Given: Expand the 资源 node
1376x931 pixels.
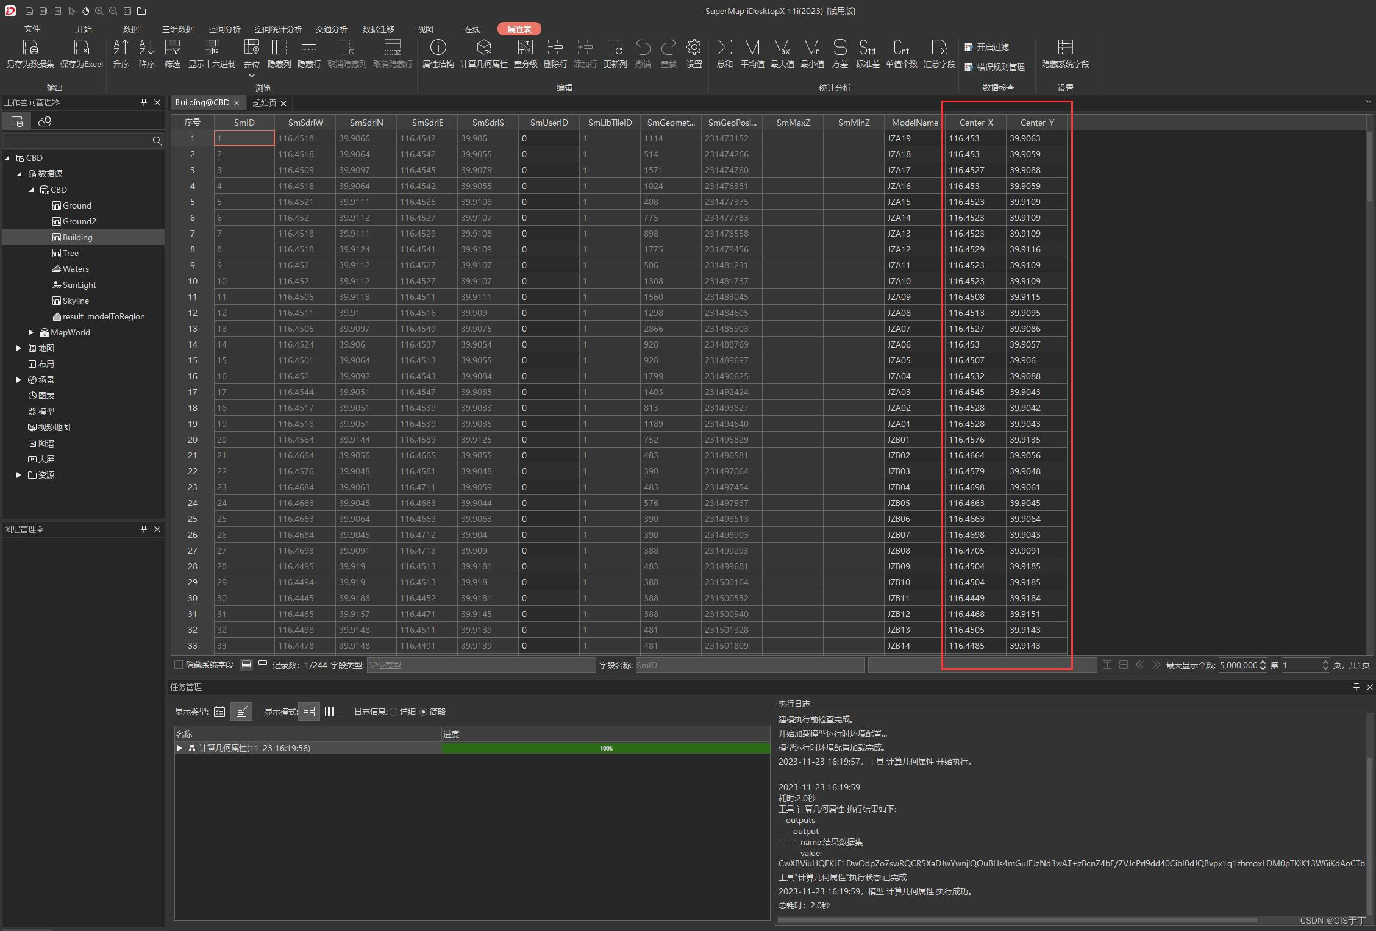Looking at the screenshot, I should coord(19,475).
